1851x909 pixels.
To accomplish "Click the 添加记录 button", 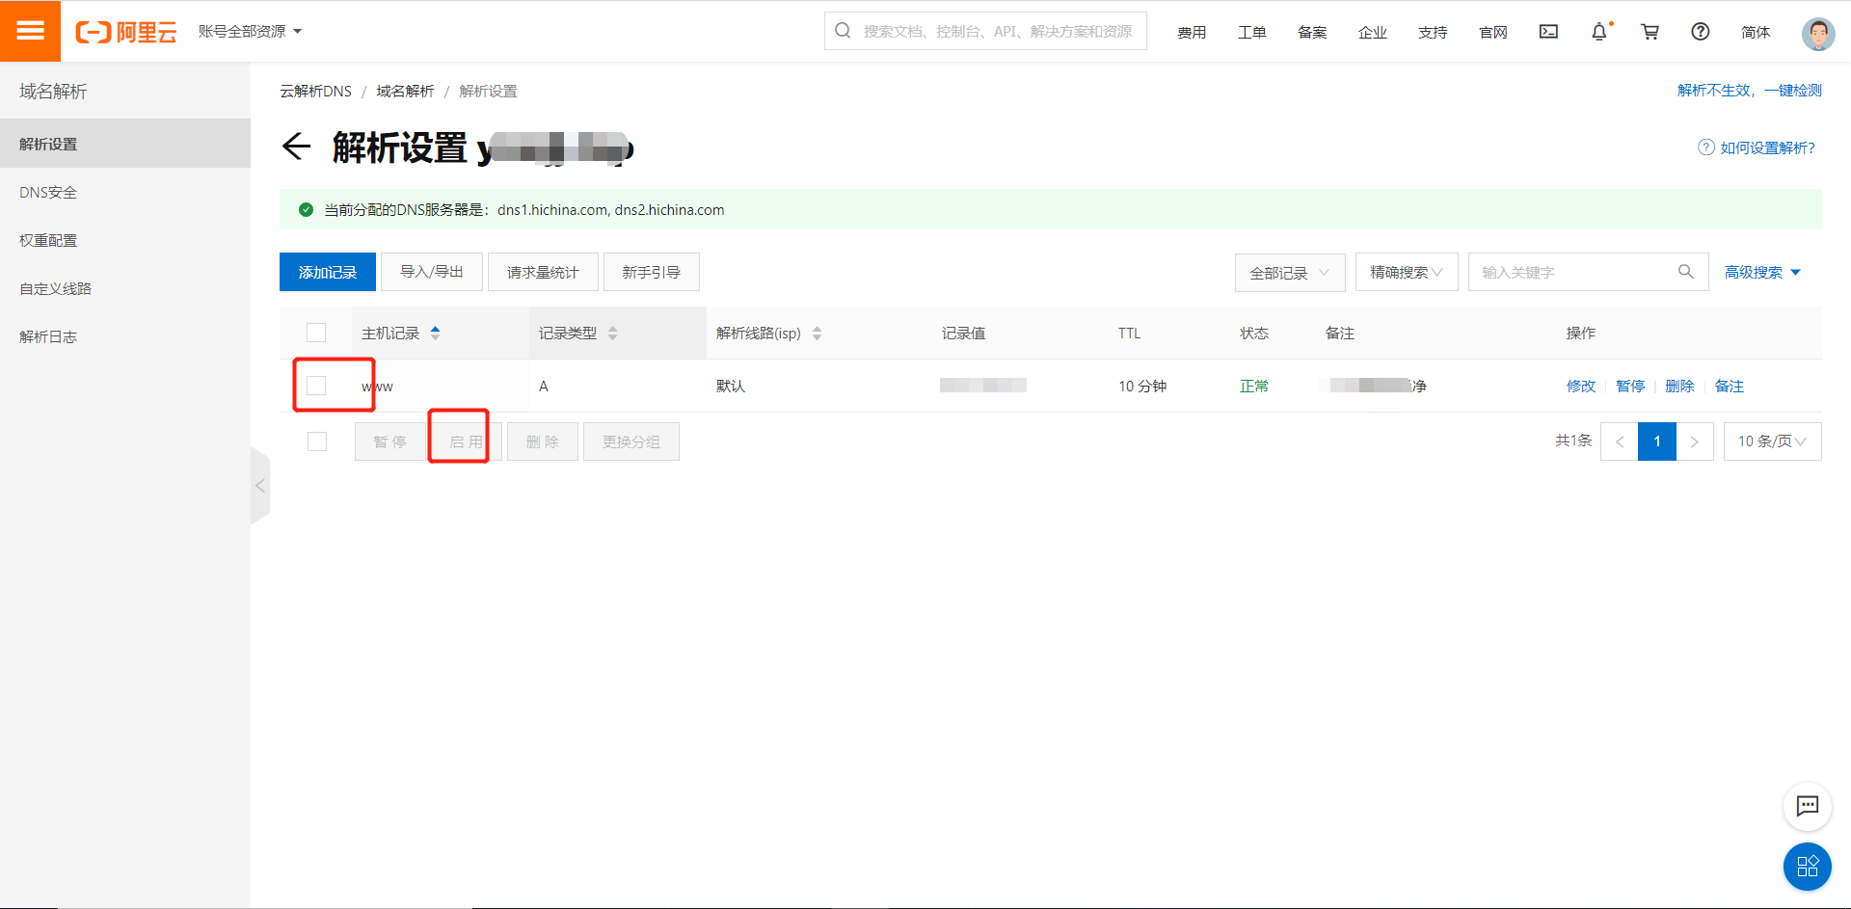I will point(327,272).
